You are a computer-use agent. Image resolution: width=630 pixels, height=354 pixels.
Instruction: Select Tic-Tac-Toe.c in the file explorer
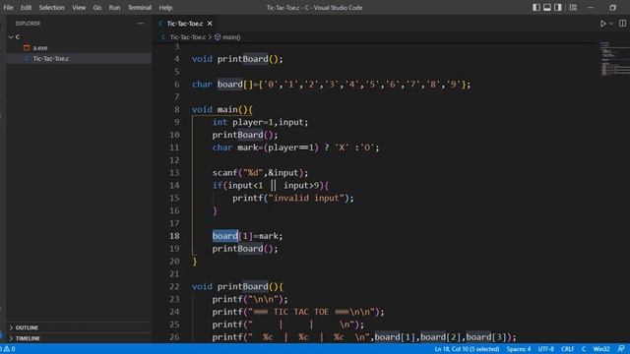51,59
